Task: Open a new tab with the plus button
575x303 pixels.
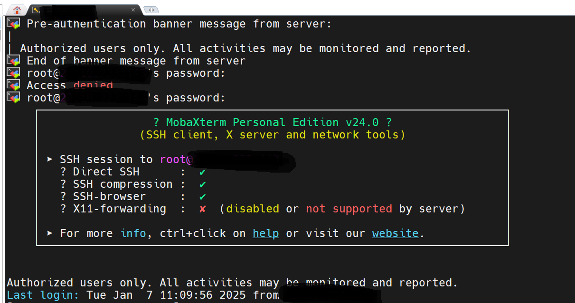Action: pyautogui.click(x=151, y=9)
